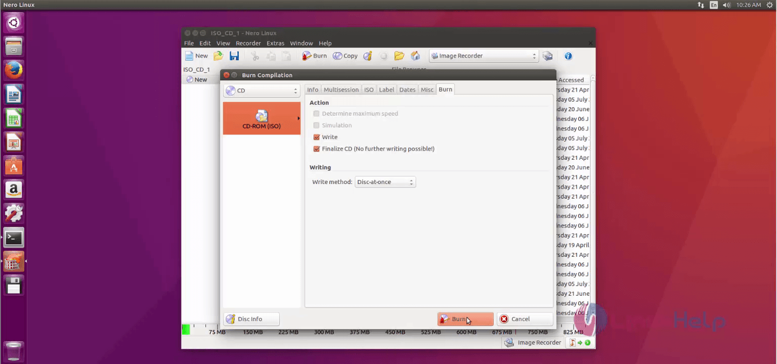Open the Edit menu

coord(205,43)
